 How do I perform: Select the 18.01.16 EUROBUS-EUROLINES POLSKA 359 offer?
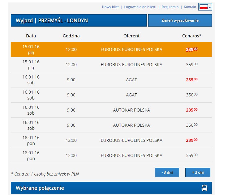click(111, 155)
